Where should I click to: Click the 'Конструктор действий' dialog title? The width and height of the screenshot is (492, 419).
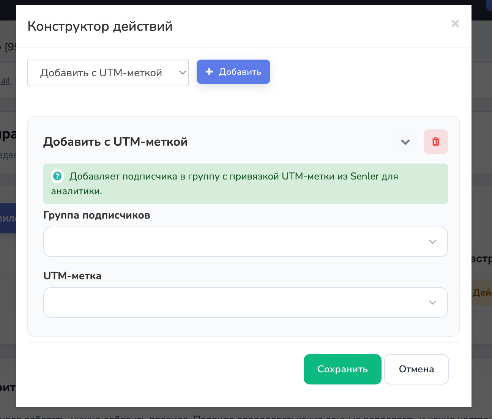100,26
